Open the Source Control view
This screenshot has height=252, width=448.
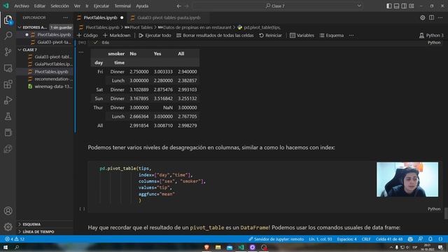point(8,51)
